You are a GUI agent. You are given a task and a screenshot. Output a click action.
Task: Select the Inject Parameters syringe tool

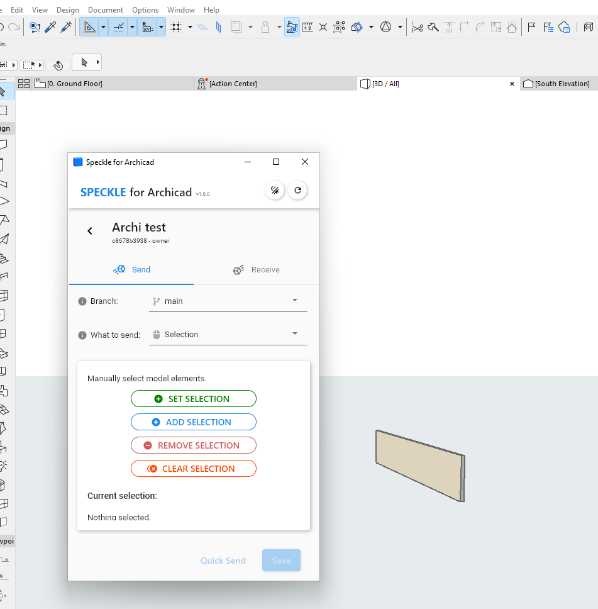65,28
